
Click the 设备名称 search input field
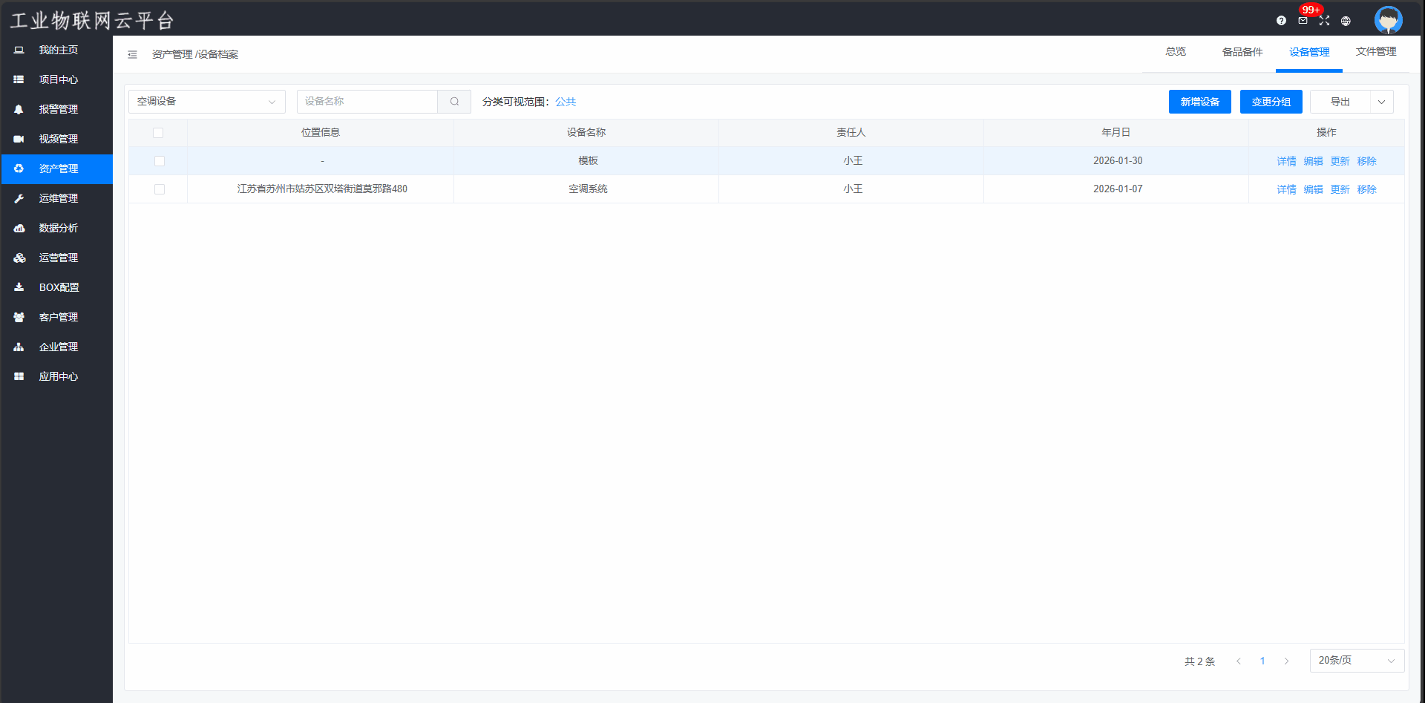(x=367, y=102)
